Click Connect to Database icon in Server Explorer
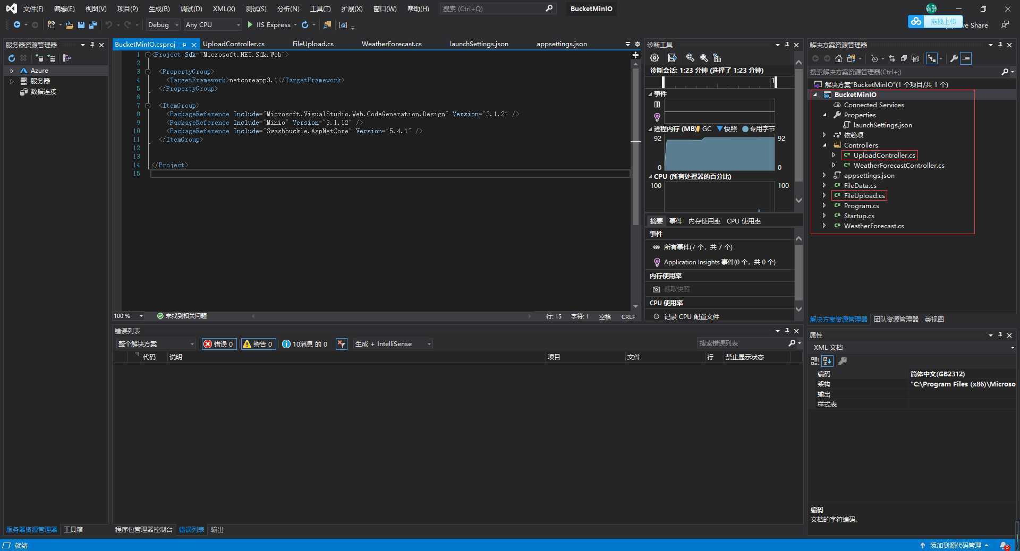Screen dimensions: 1020x551 coord(39,58)
